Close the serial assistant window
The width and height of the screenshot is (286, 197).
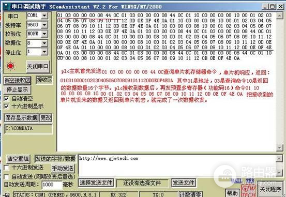(280, 7)
